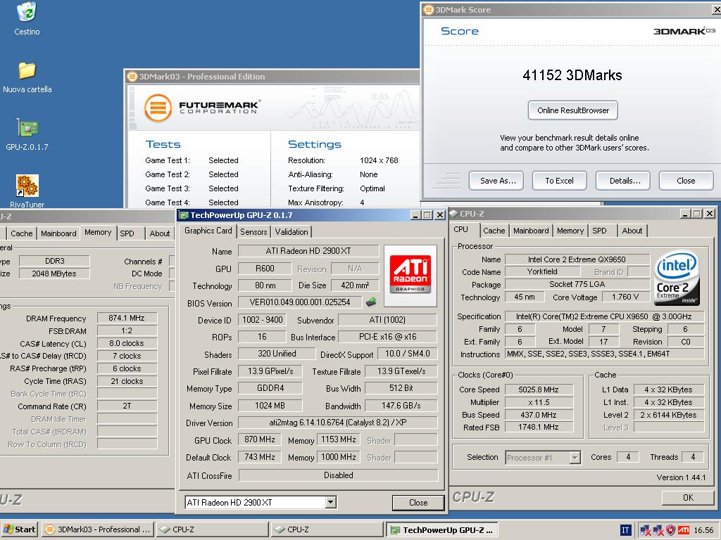721x540 pixels.
Task: Click Close in 3DMark Score window
Action: (686, 181)
